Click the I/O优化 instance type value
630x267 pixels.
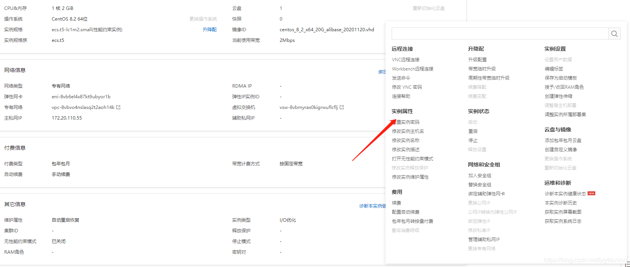288,220
